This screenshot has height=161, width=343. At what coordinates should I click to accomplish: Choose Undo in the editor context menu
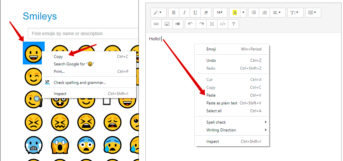click(232, 60)
